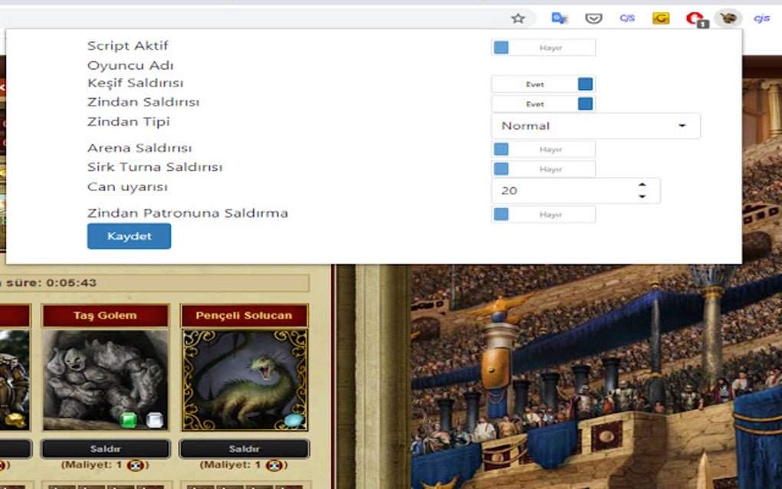Toggle the Script Aktif switch
782x489 pixels.
[x=544, y=48]
